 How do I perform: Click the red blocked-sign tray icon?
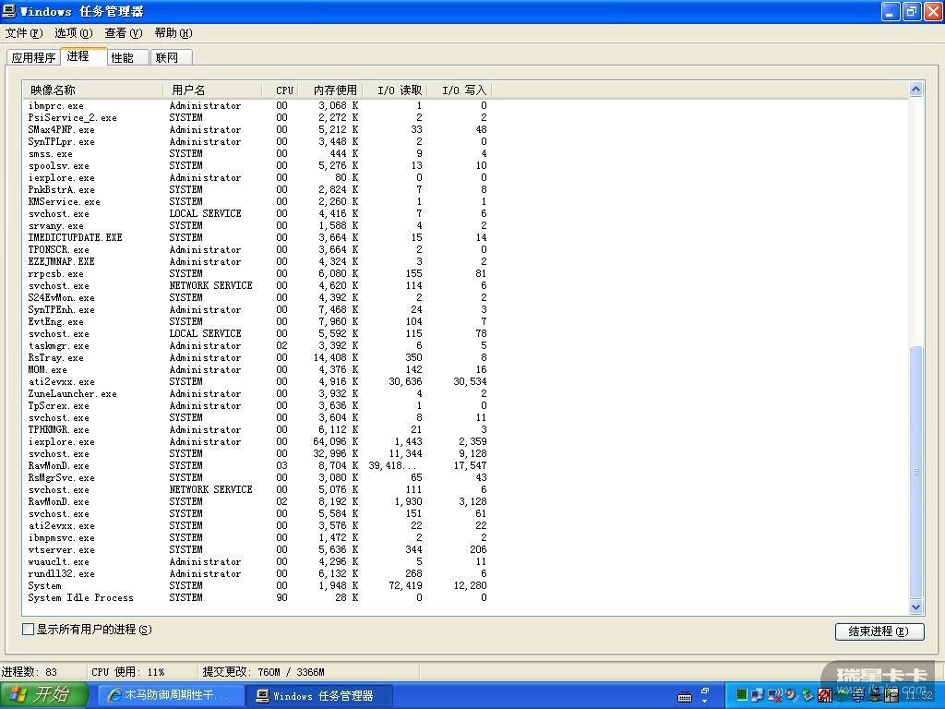pyautogui.click(x=825, y=695)
